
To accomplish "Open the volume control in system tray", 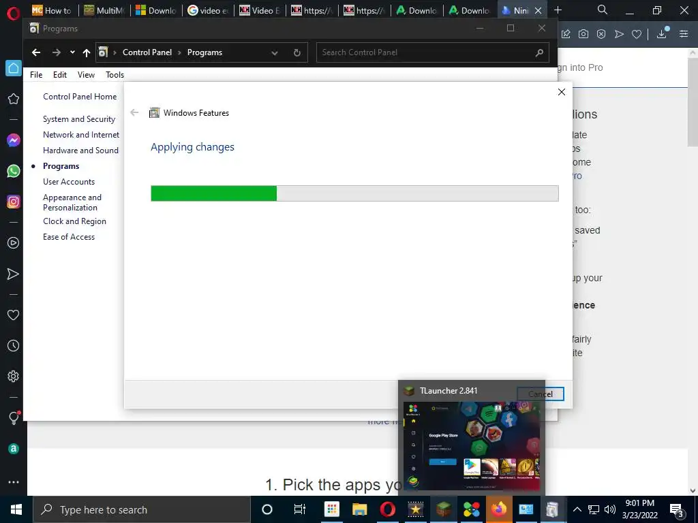I will click(x=610, y=509).
